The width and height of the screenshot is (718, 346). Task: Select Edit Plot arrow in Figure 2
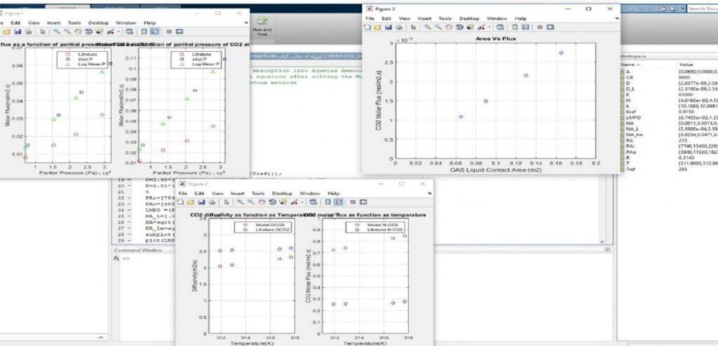pos(226,202)
